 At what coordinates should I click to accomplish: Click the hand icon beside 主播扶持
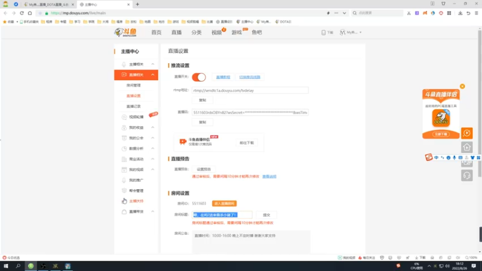(x=124, y=201)
